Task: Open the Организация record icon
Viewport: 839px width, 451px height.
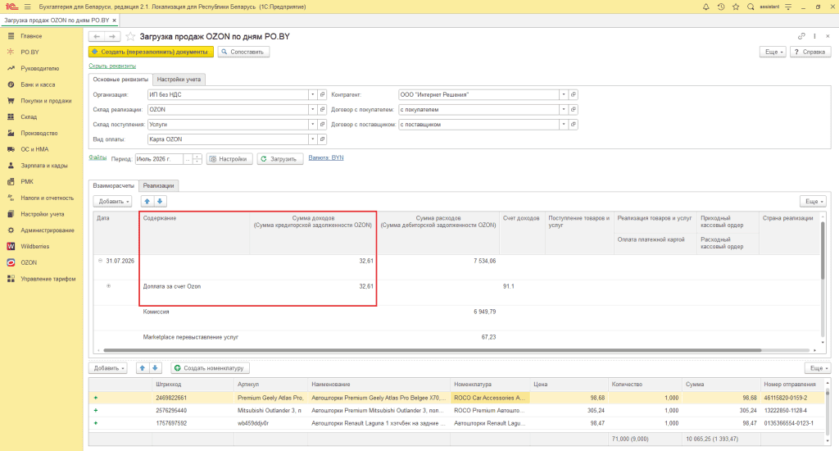Action: coord(322,95)
